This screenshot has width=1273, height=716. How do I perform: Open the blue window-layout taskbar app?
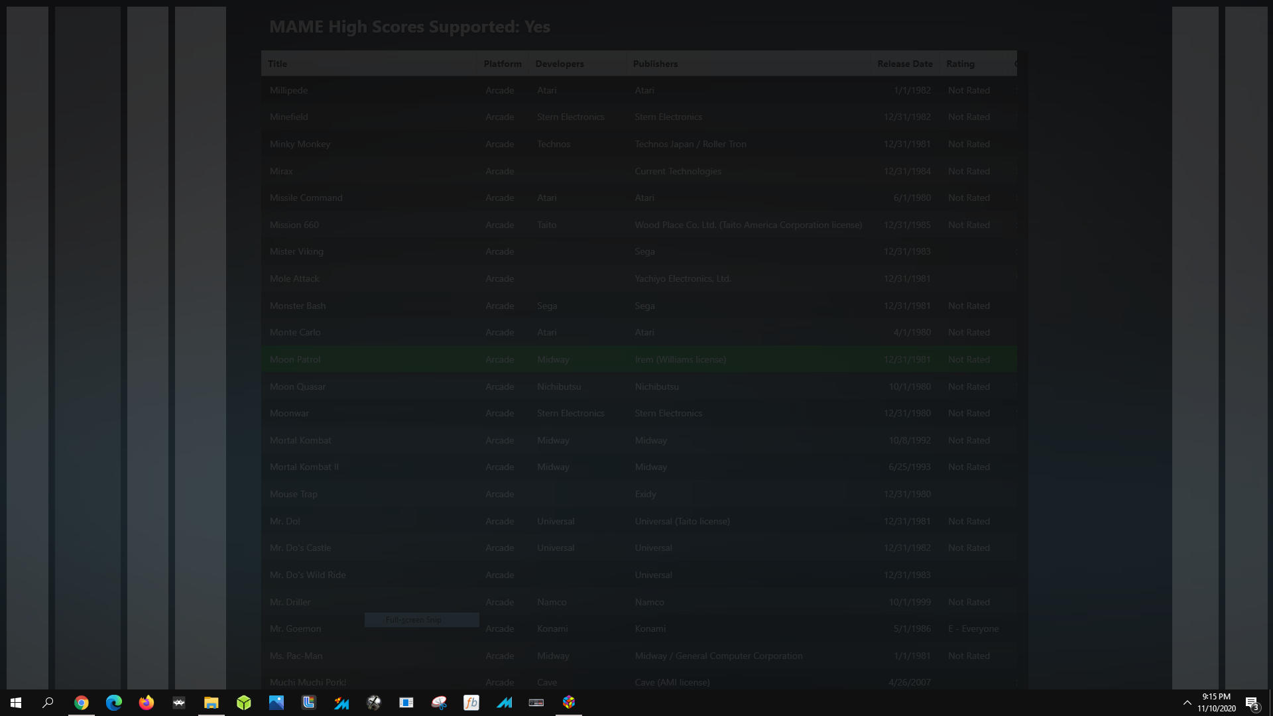point(406,703)
